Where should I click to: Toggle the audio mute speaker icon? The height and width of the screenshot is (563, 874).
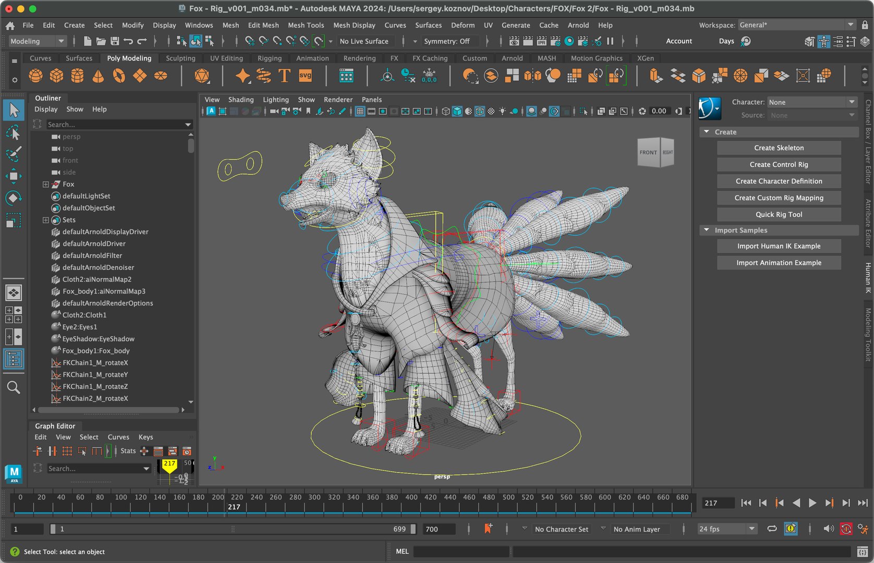click(828, 529)
